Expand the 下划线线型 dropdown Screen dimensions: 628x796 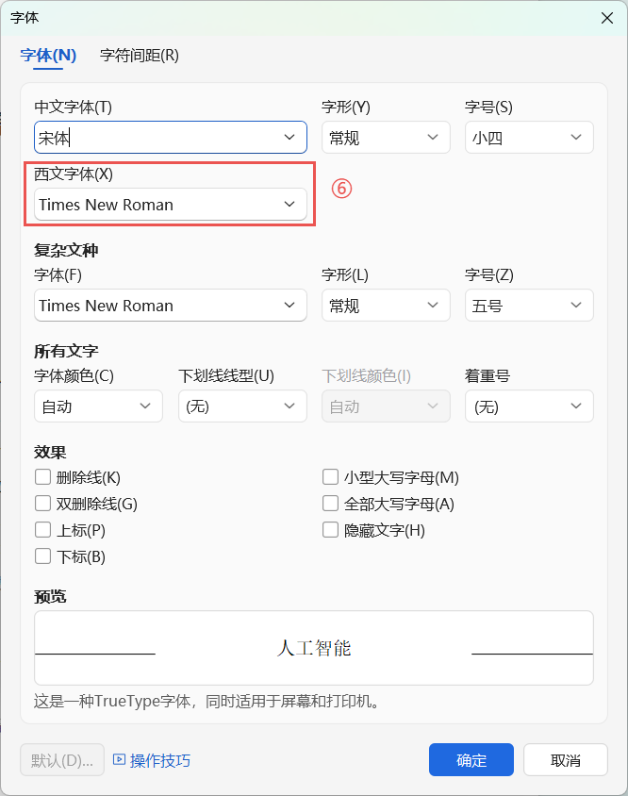click(289, 406)
